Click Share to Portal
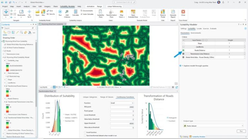Screen dimensions: 248x139 tap(163, 14)
